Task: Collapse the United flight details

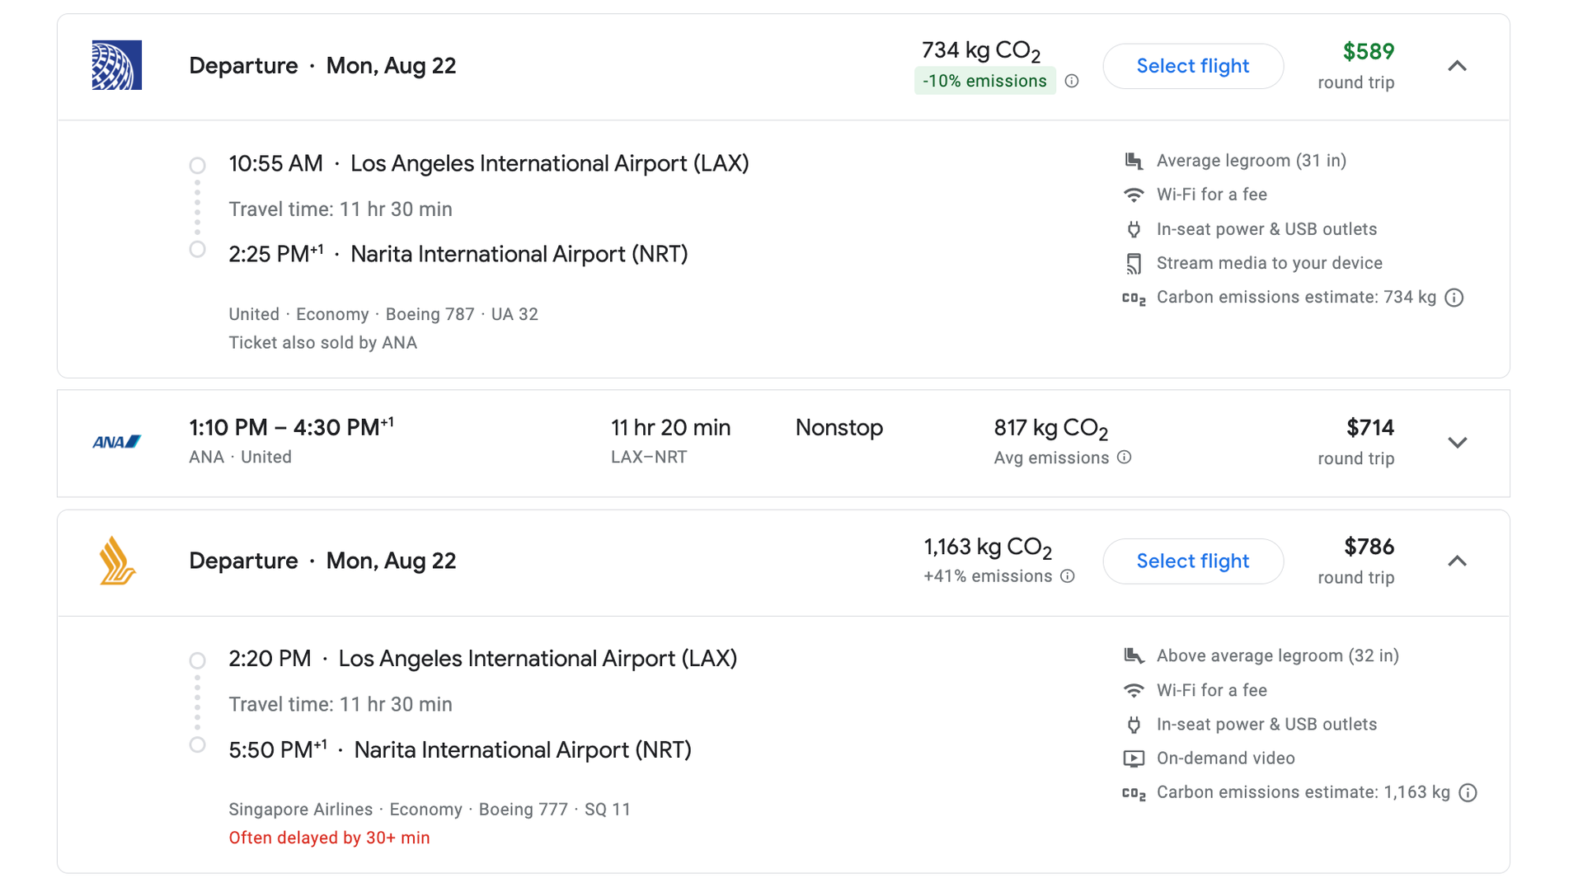Action: click(1458, 66)
